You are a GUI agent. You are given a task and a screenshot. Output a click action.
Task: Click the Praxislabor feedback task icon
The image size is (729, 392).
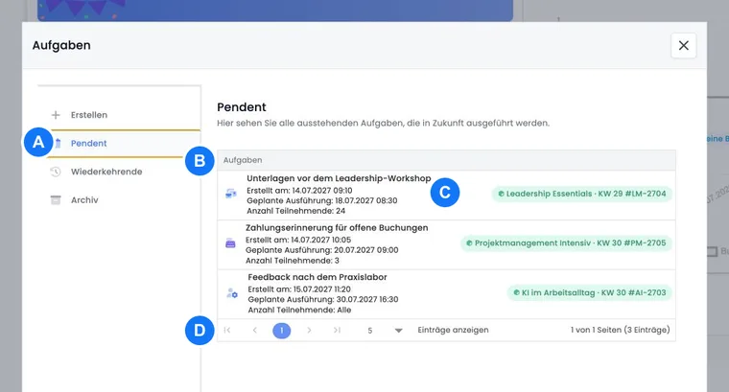(x=232, y=293)
